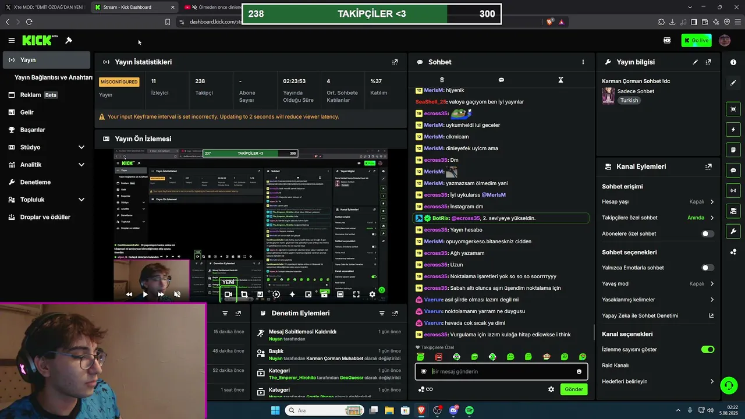Click the user profile avatar
Screen dimensions: 745x419
(725, 40)
